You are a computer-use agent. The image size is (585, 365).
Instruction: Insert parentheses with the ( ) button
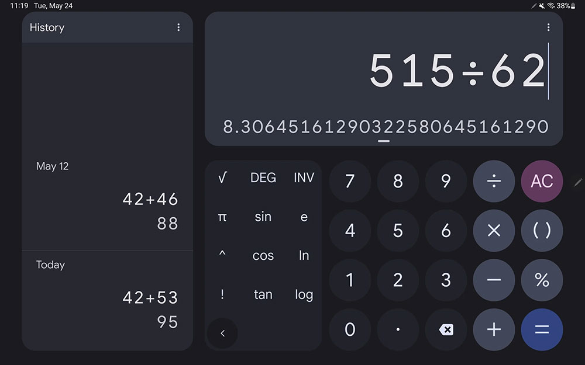542,231
